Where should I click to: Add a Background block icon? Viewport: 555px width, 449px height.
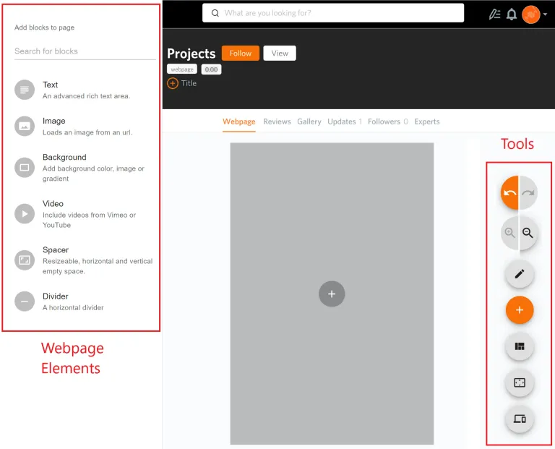pyautogui.click(x=25, y=167)
